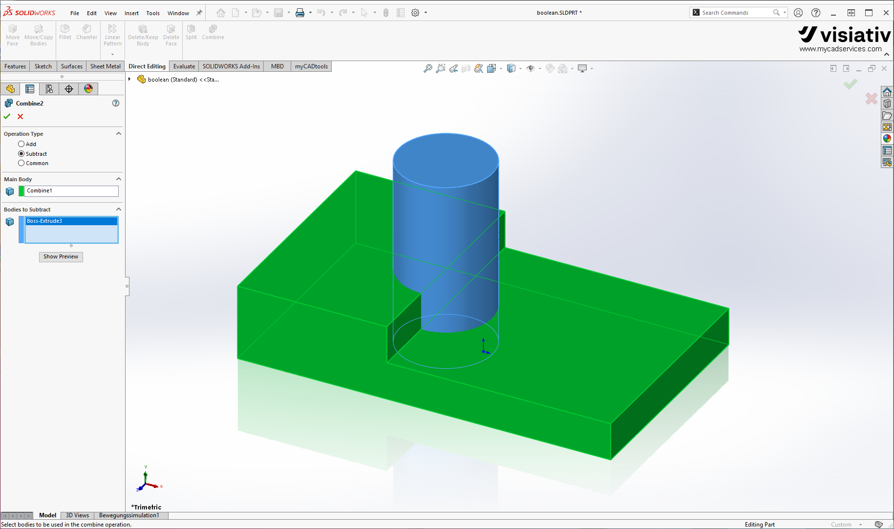The height and width of the screenshot is (529, 894).
Task: Open the FeatureManager design tree tab icon
Action: coord(10,89)
